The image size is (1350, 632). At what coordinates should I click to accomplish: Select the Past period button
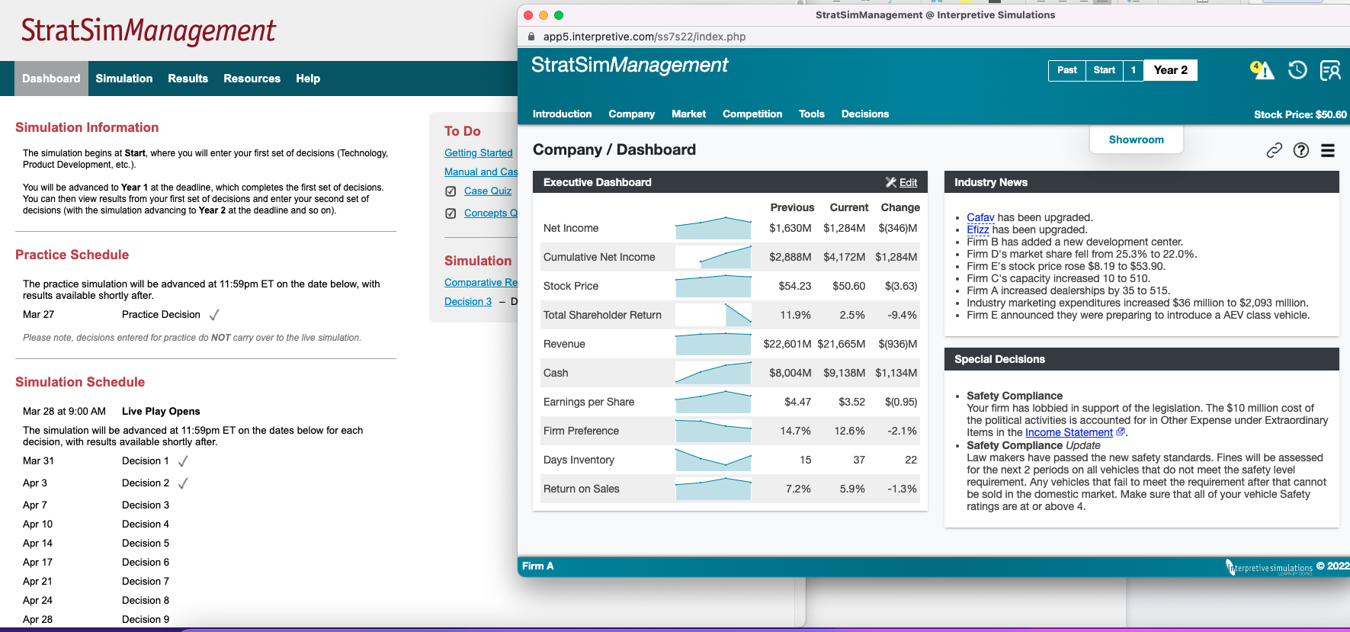[x=1067, y=70]
